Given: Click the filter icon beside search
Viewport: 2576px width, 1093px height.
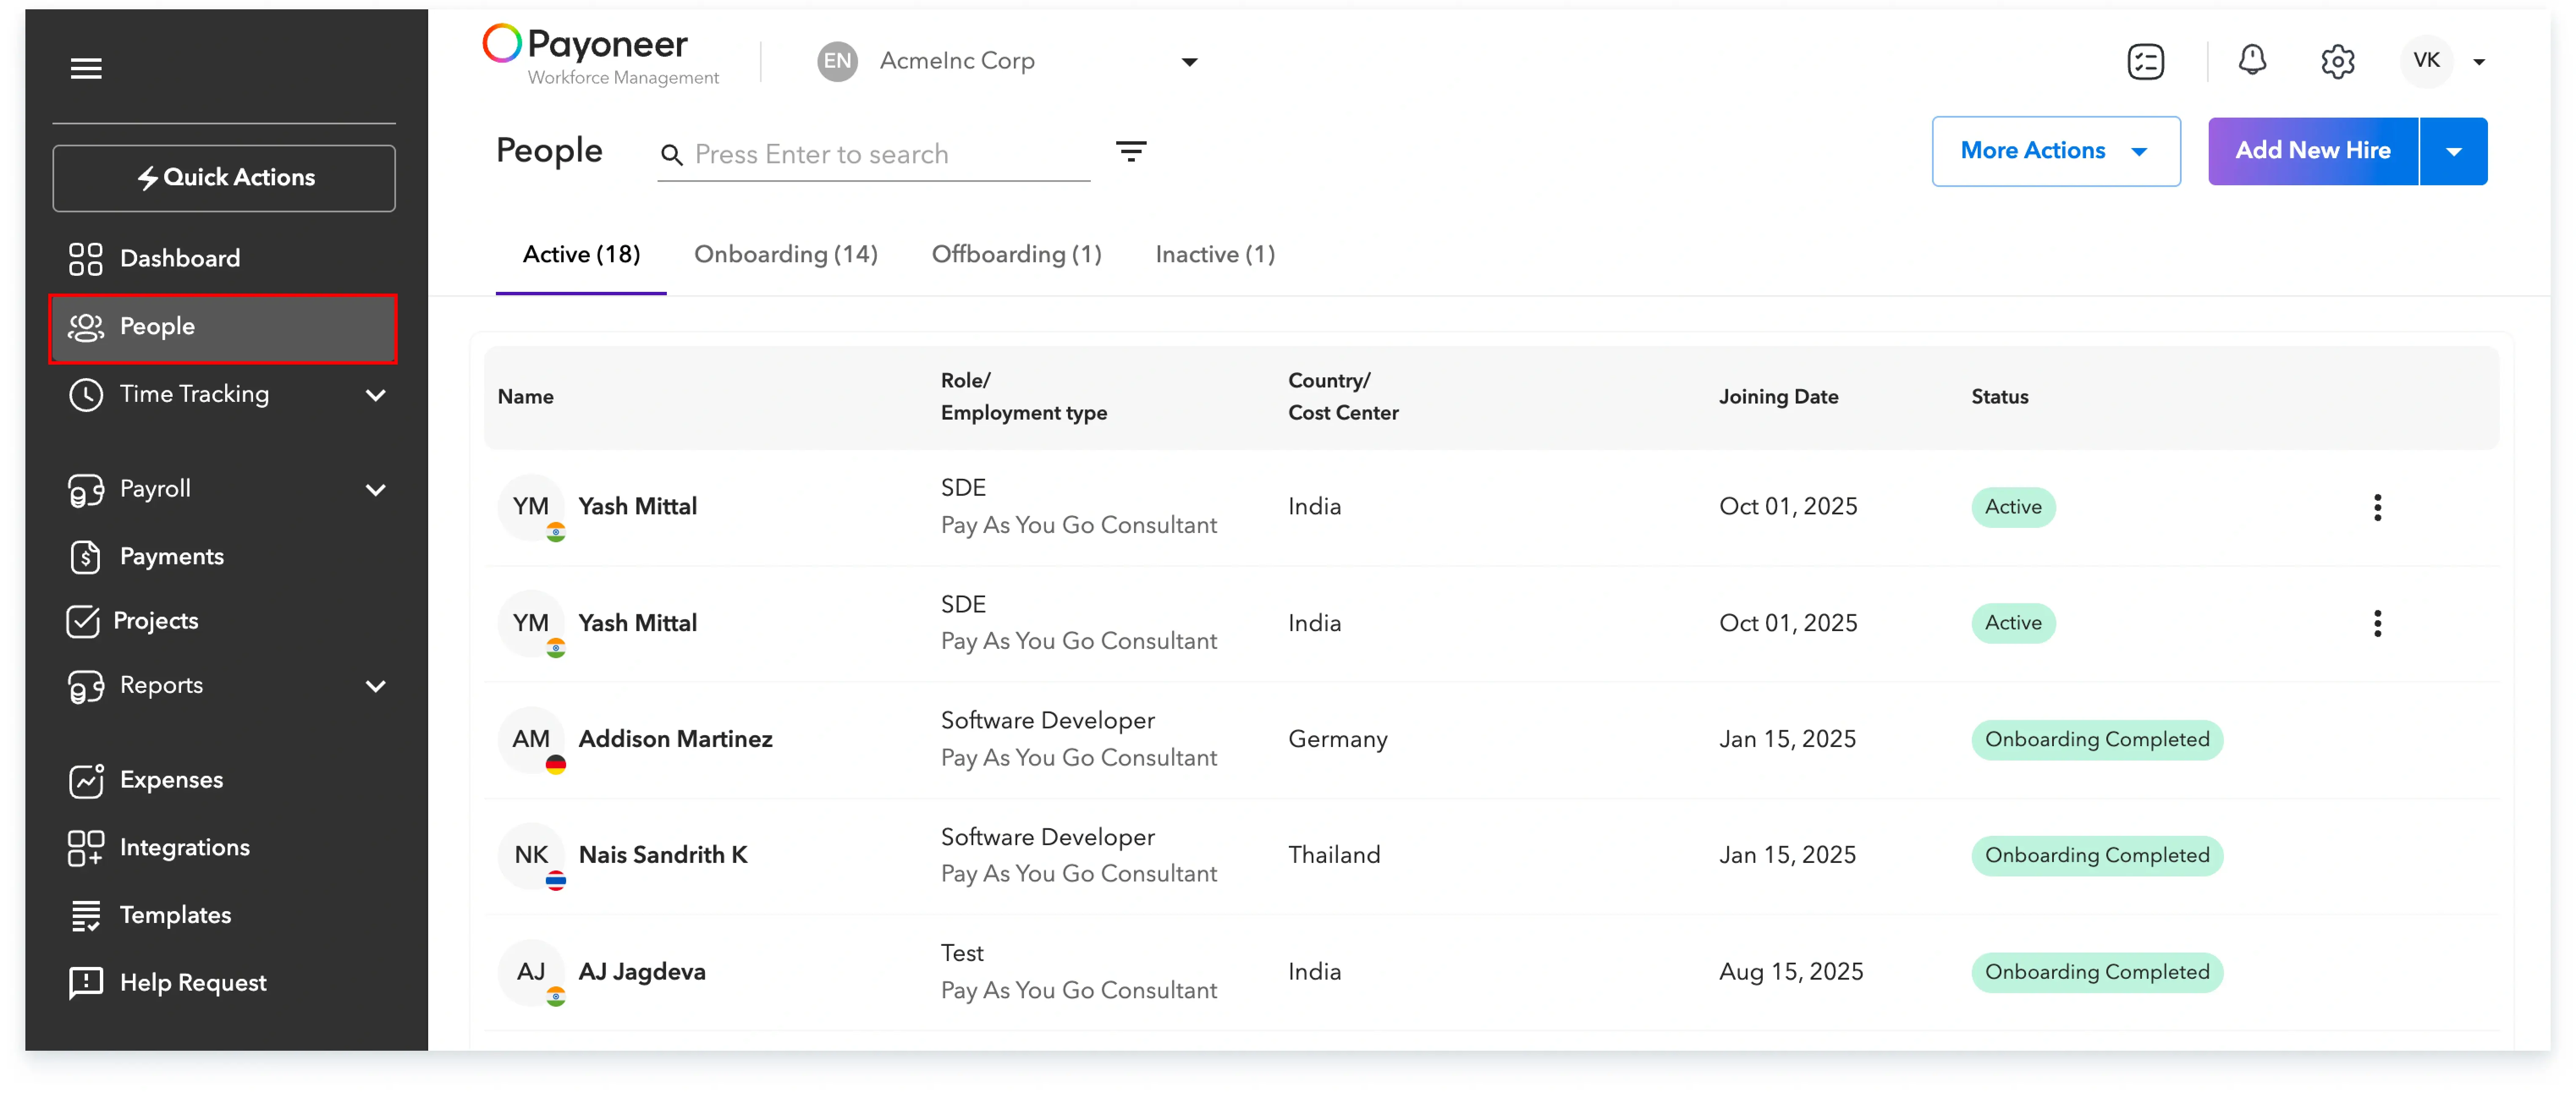Looking at the screenshot, I should [x=1130, y=151].
